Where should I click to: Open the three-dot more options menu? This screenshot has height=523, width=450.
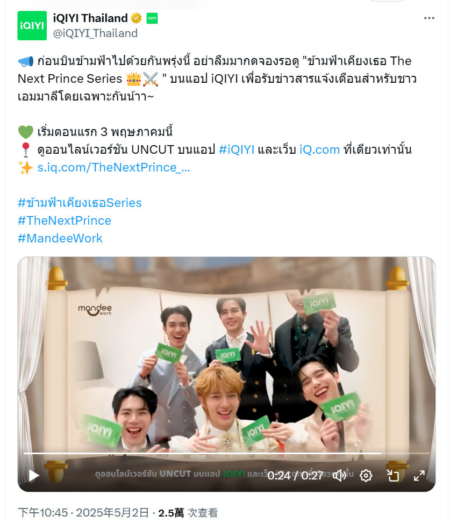[429, 18]
